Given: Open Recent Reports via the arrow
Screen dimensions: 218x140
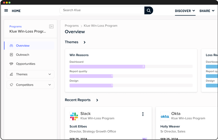Looking at the screenshot, I should tap(97, 100).
